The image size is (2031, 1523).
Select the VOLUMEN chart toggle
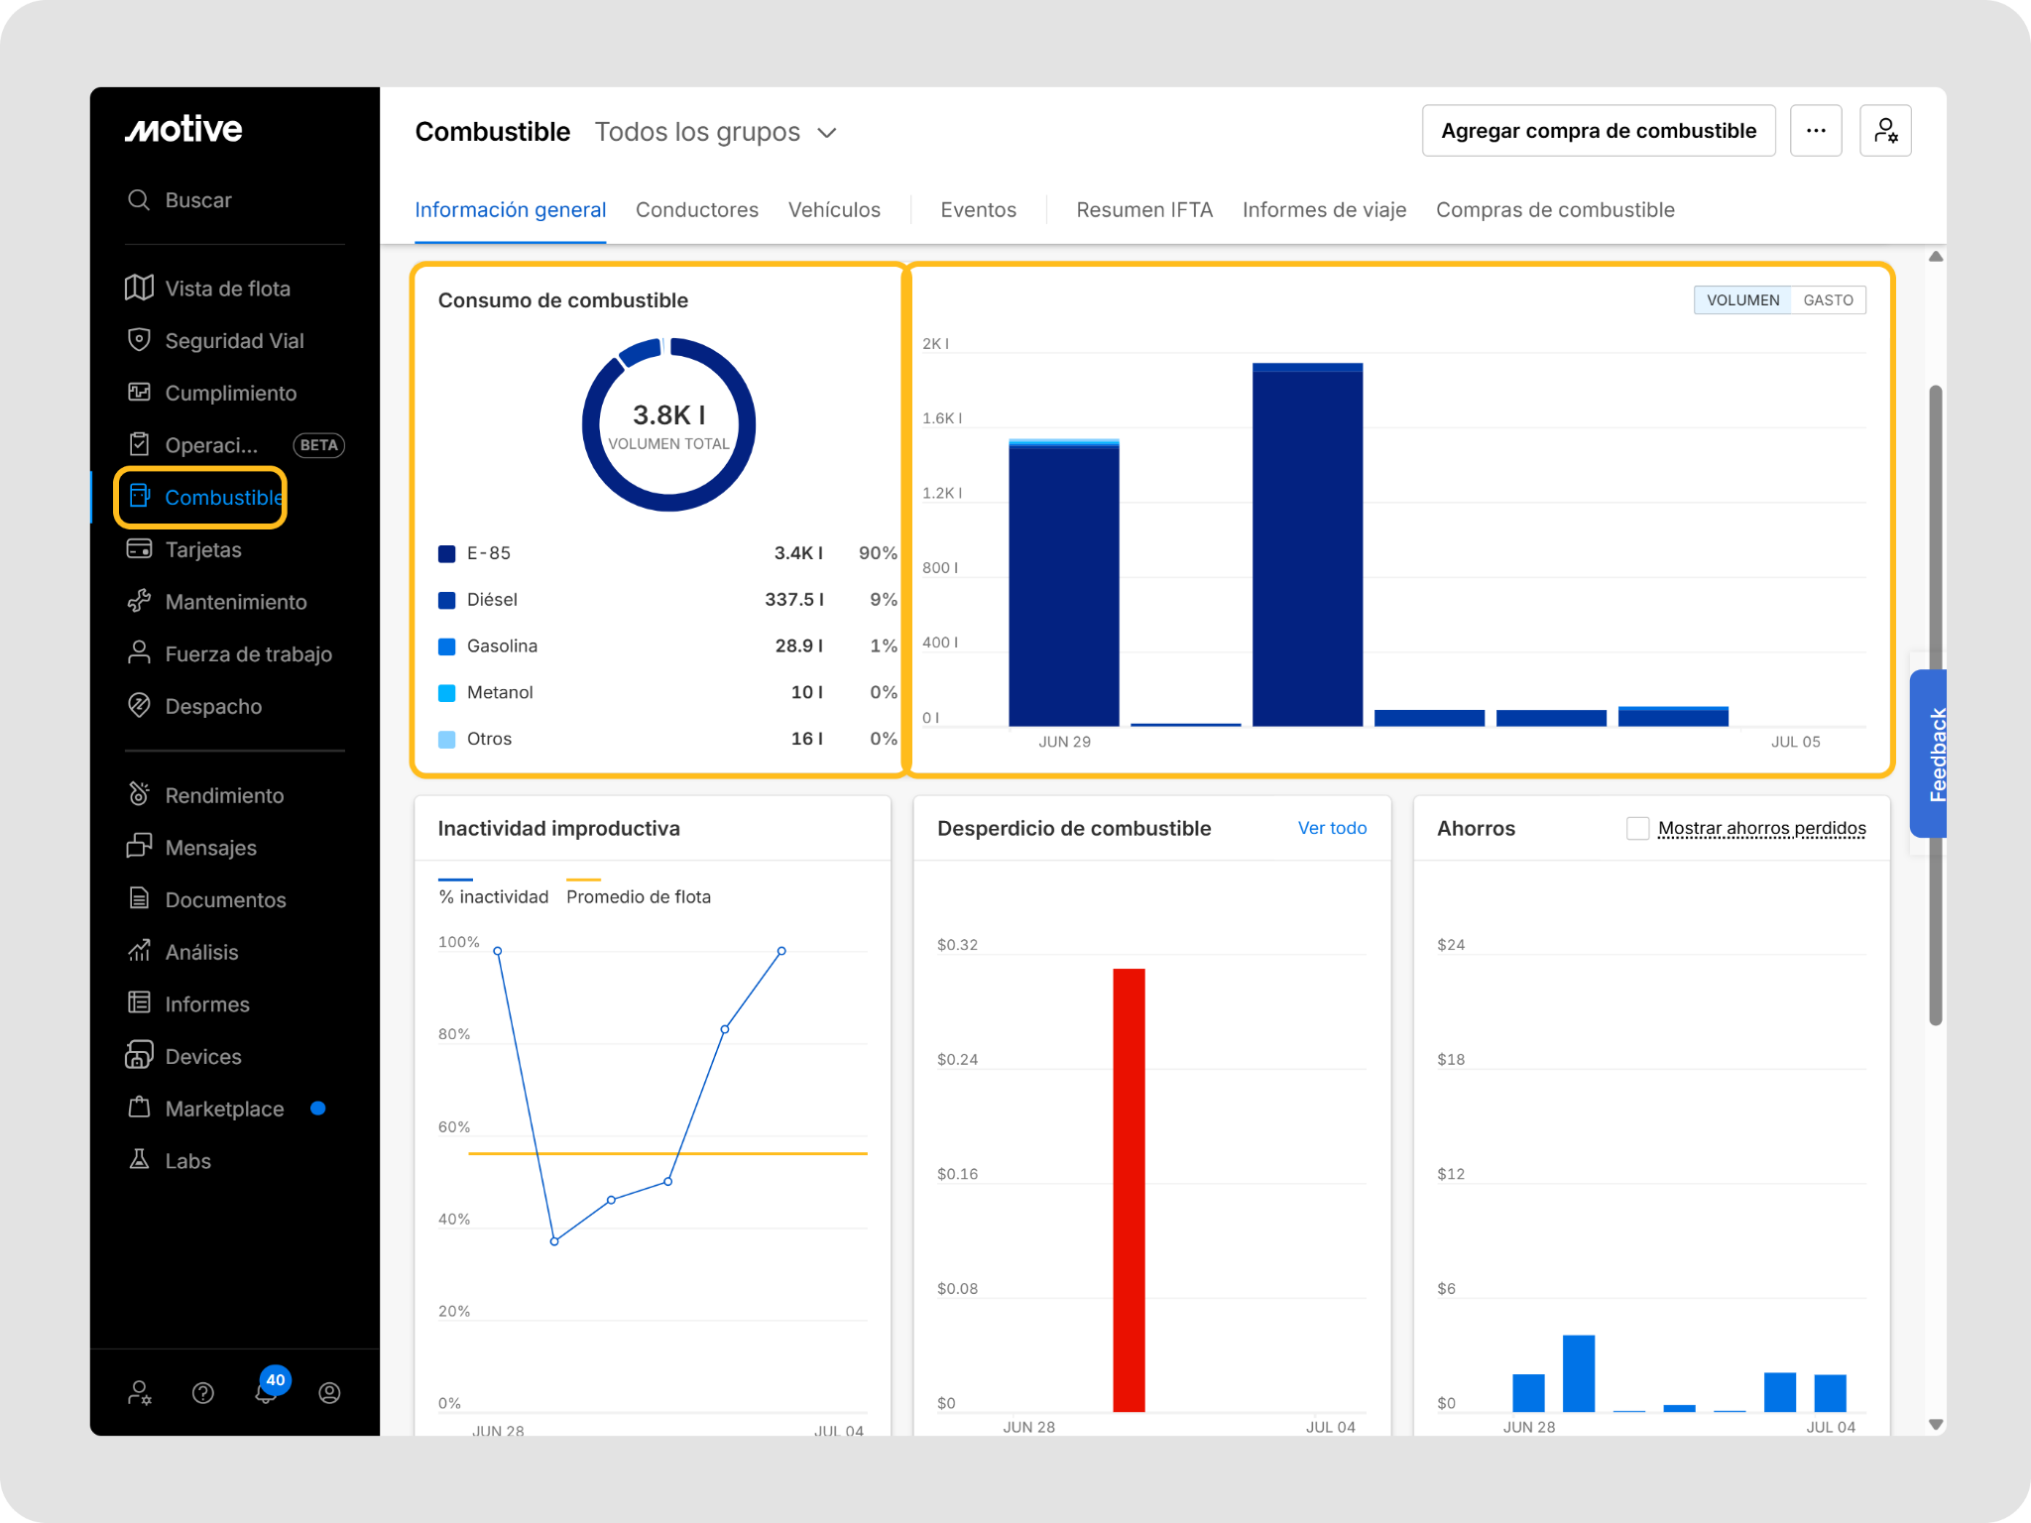tap(1742, 300)
